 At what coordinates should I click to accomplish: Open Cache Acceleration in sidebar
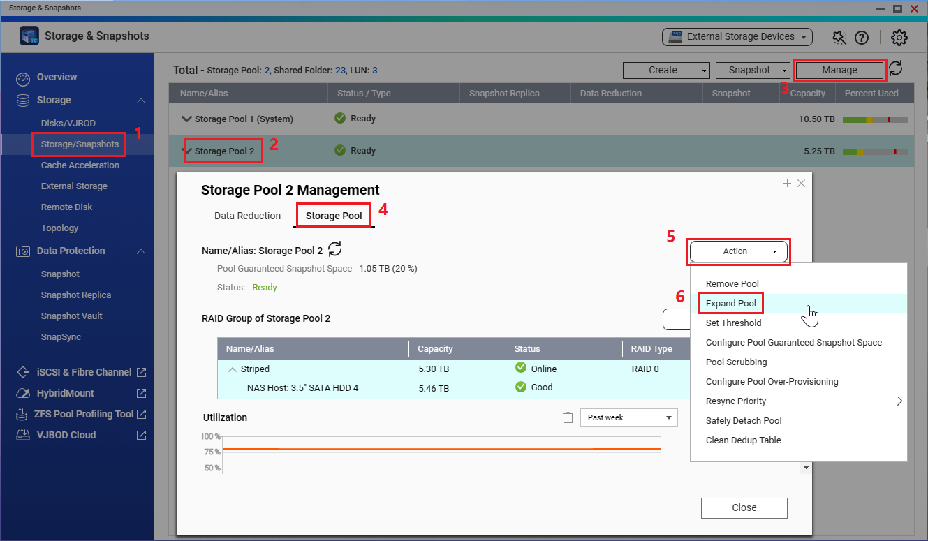point(80,165)
